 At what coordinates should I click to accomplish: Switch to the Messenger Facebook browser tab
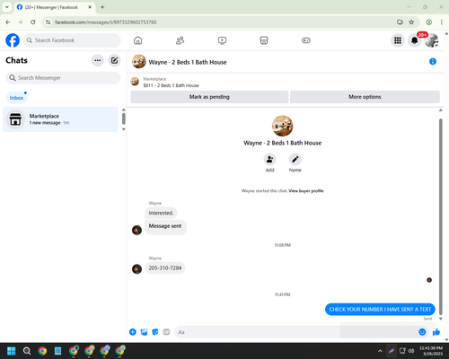point(51,7)
